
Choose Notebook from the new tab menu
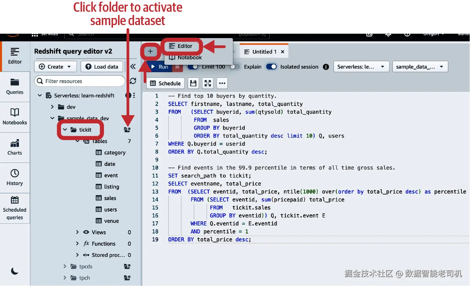186,58
